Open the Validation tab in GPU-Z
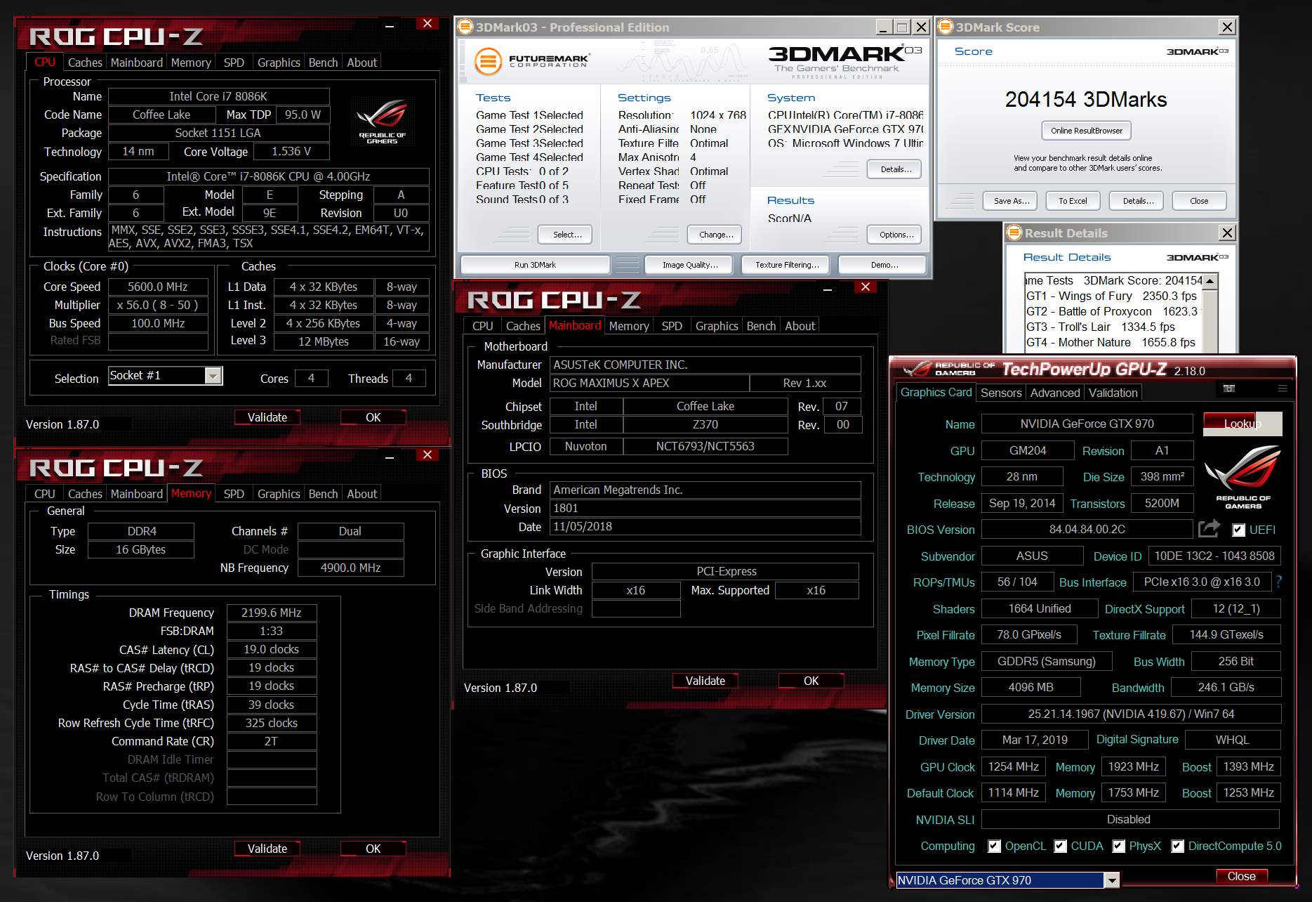The image size is (1312, 902). pos(1113,393)
